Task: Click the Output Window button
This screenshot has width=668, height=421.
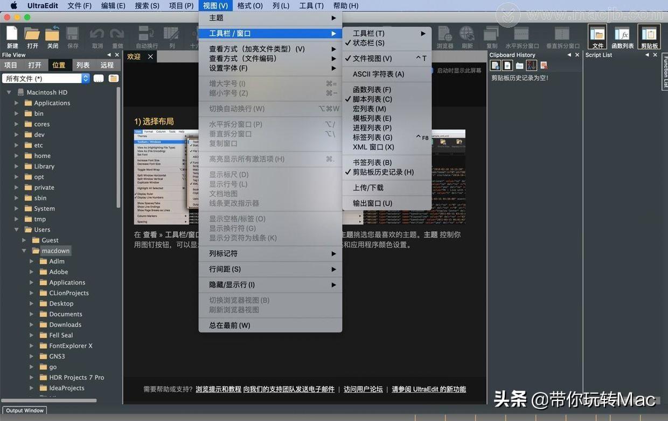Action: (25, 410)
